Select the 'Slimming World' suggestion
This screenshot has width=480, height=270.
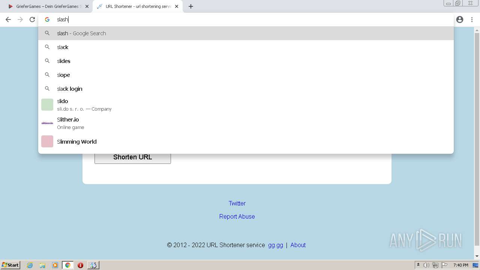click(246, 141)
